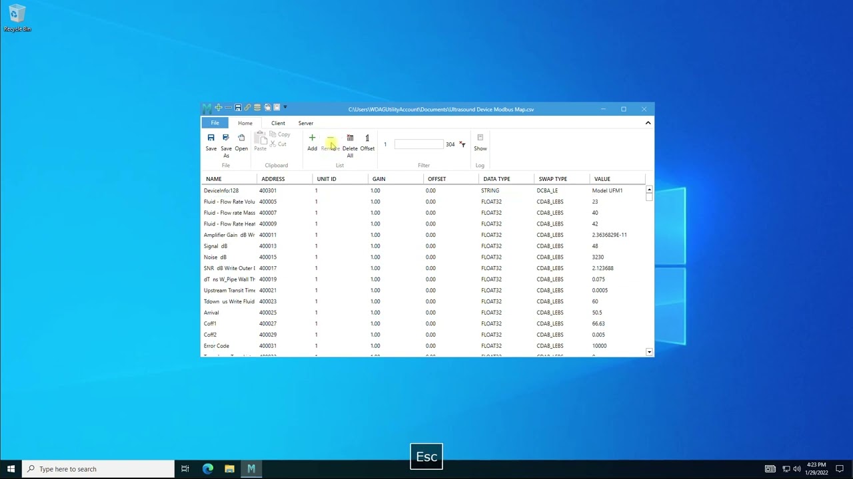Click the value cell 66.63
Viewport: 853px width, 479px height.
click(598, 324)
